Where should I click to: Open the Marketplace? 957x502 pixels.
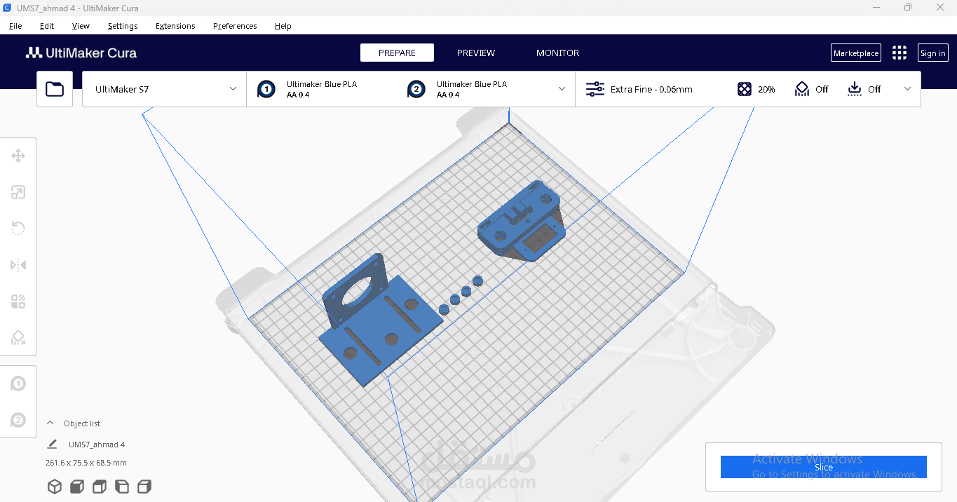click(856, 53)
